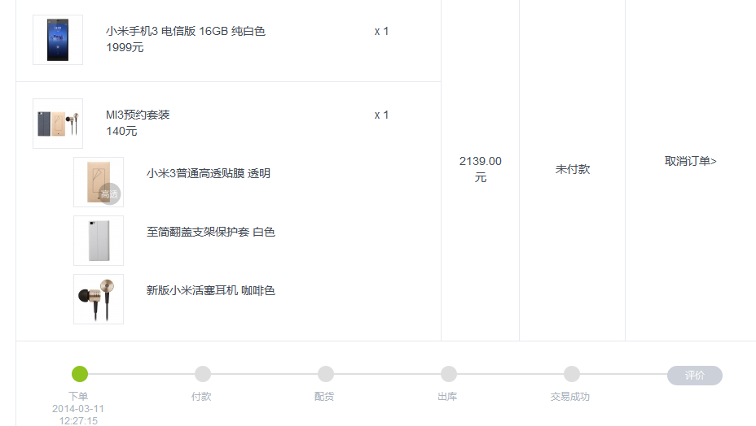
Task: Click the order time 2014-03-11 12:27:15
Action: (x=78, y=415)
